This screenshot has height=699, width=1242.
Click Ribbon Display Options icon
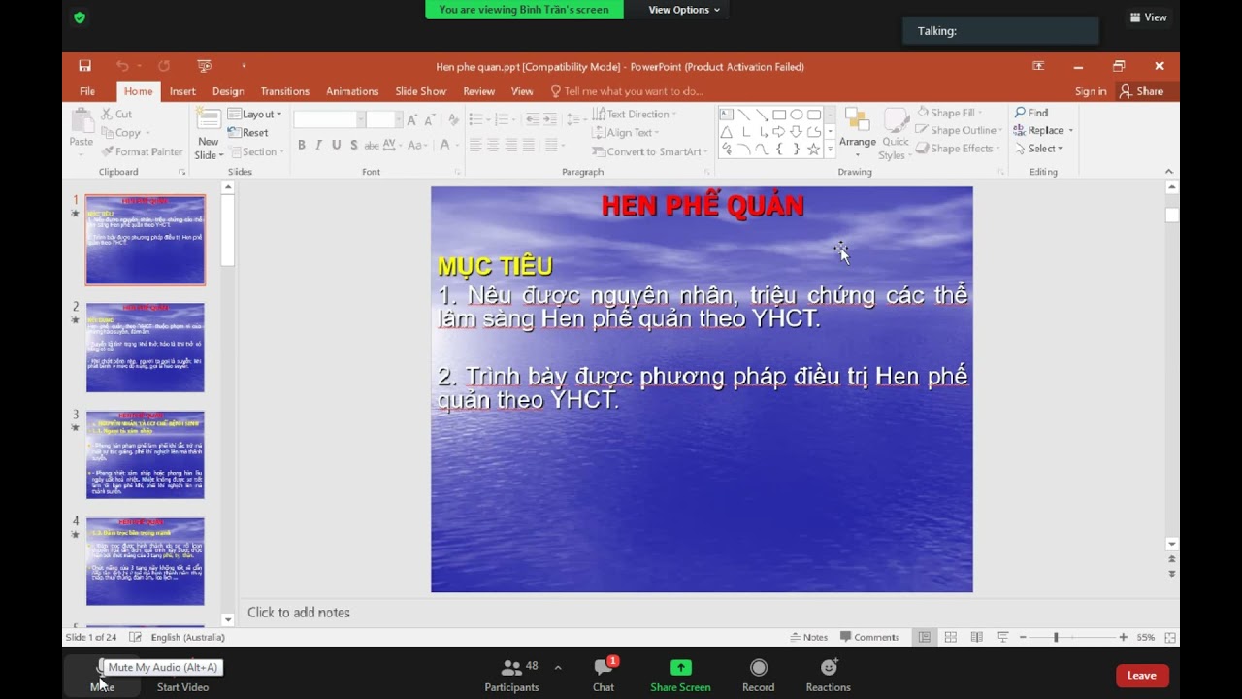(x=1038, y=66)
